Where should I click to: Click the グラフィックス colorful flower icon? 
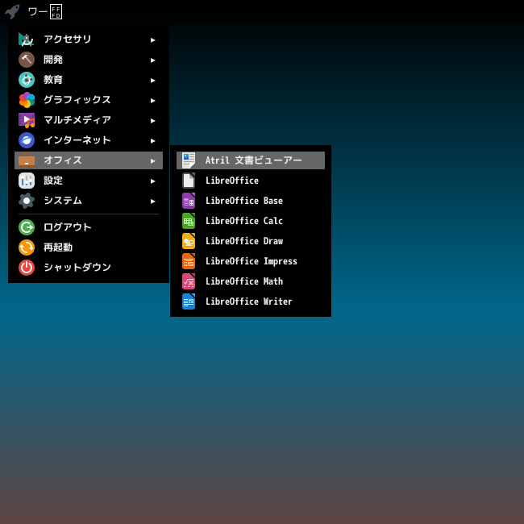pos(27,100)
